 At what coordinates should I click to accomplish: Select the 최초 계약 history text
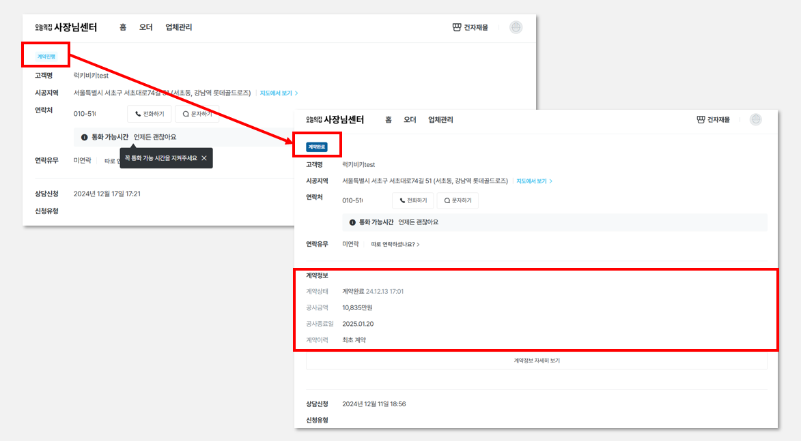(354, 340)
